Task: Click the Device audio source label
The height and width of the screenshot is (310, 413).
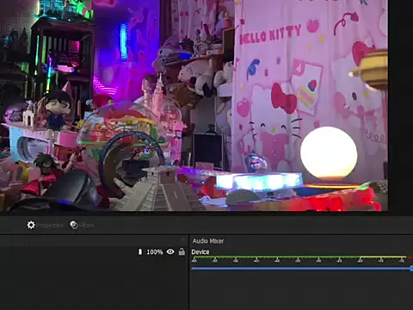Action: pos(200,252)
